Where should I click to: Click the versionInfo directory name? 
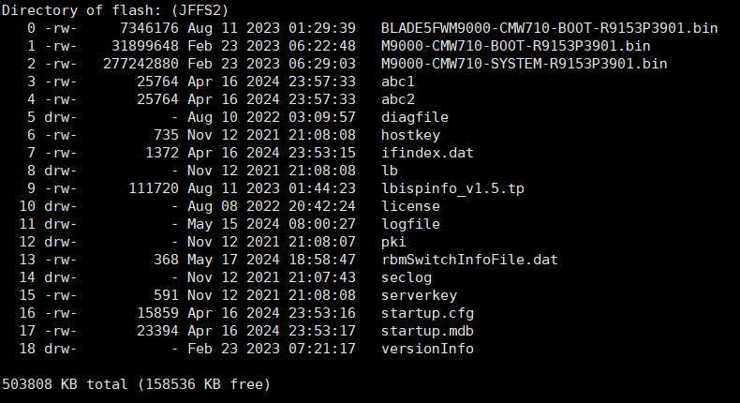427,349
